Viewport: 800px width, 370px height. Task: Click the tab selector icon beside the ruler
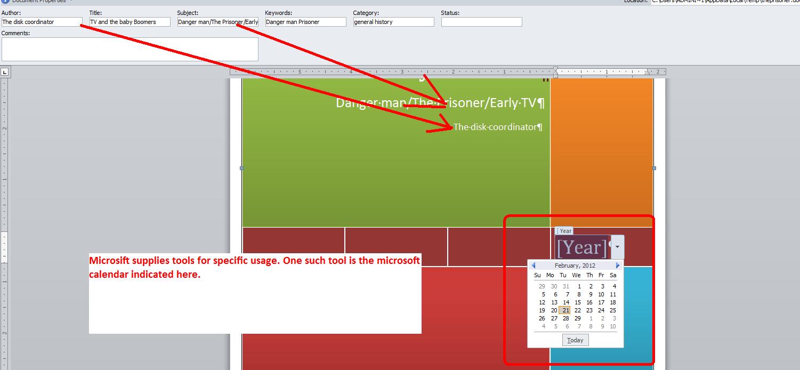click(4, 71)
